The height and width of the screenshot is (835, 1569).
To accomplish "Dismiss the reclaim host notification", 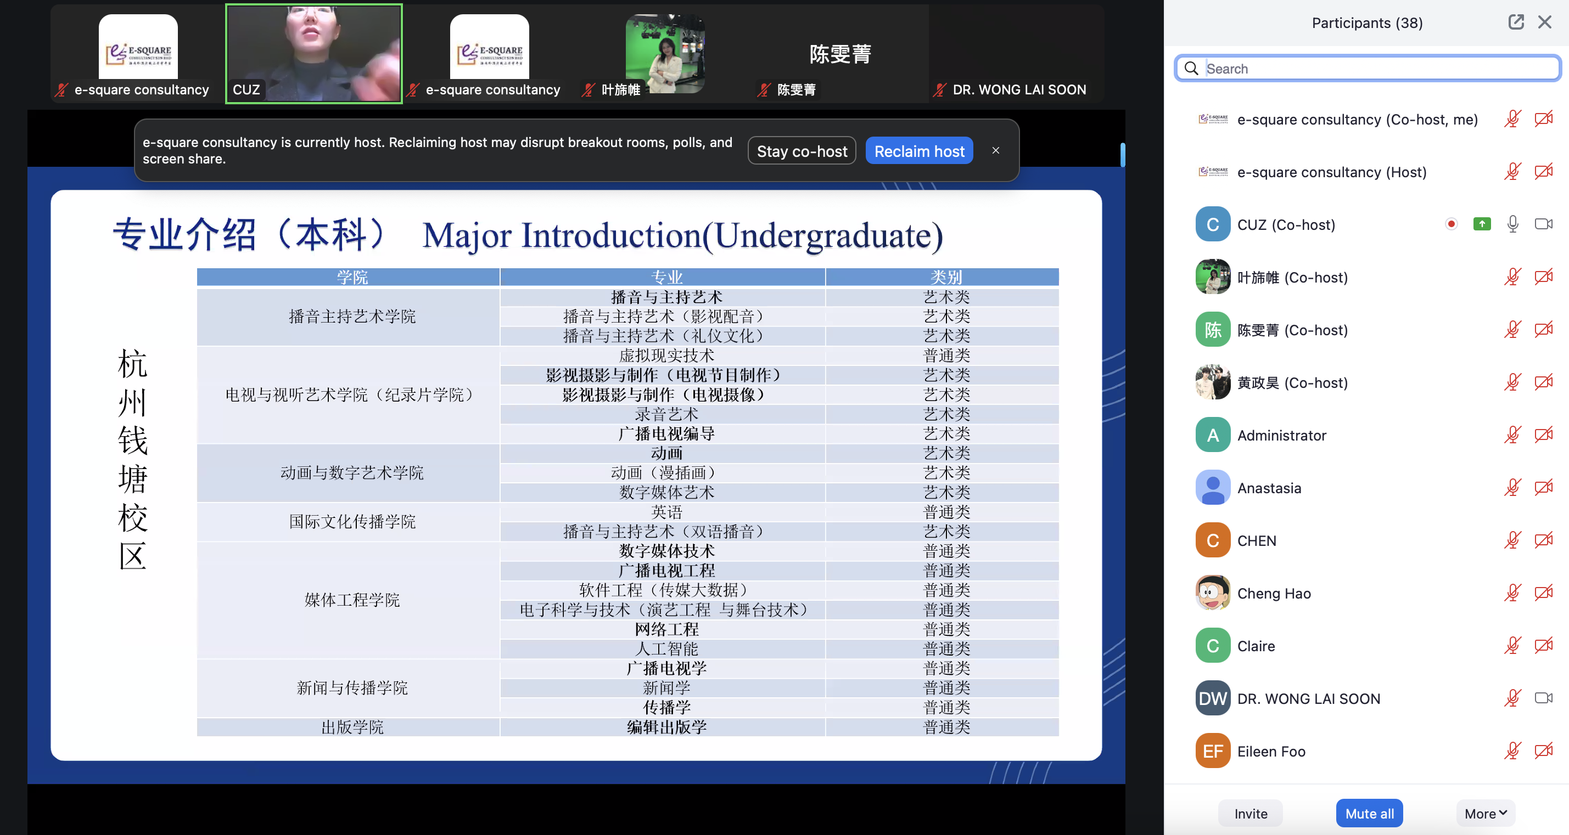I will [995, 150].
